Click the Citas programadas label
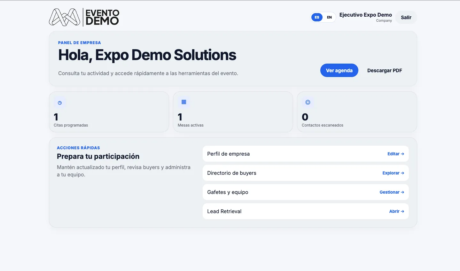Image resolution: width=460 pixels, height=271 pixels. pos(71,125)
